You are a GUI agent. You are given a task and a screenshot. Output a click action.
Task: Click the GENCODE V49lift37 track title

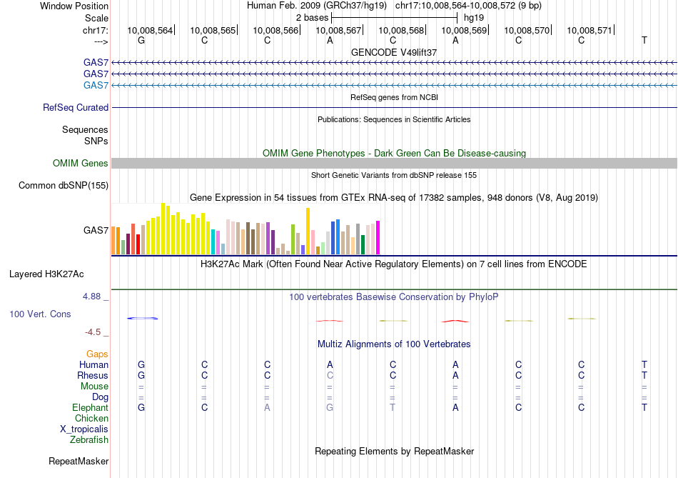(x=394, y=52)
